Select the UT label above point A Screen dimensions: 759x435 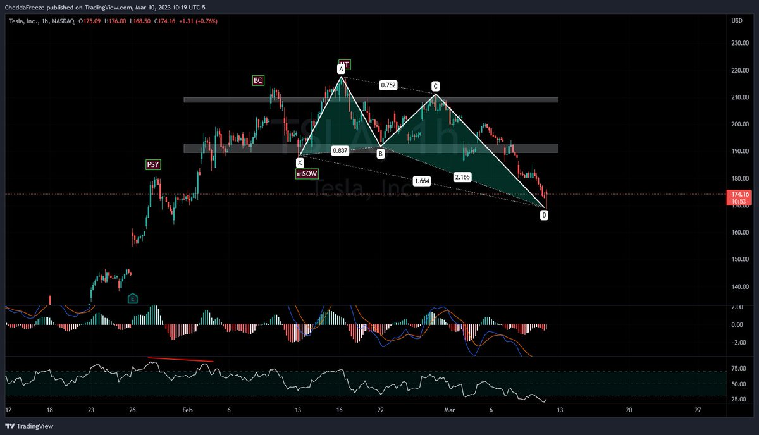coord(344,64)
